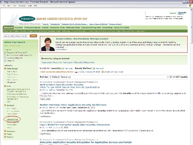Click the Windows flag logo beside the menu bar
Viewport: 193px width, 145px height.
(190, 6)
